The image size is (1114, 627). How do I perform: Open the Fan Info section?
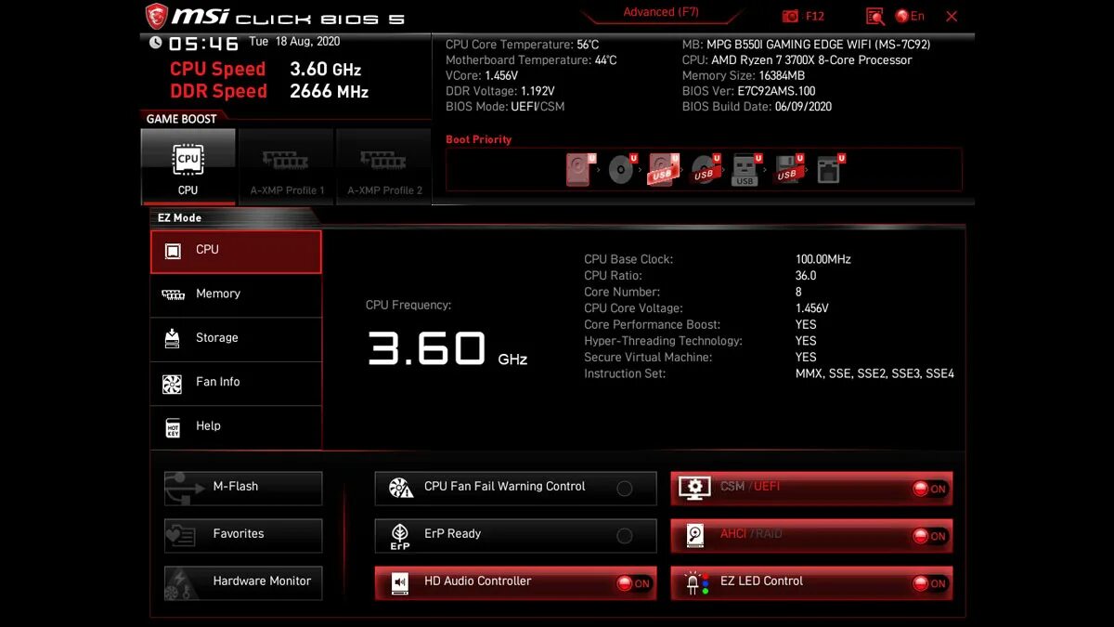point(236,384)
